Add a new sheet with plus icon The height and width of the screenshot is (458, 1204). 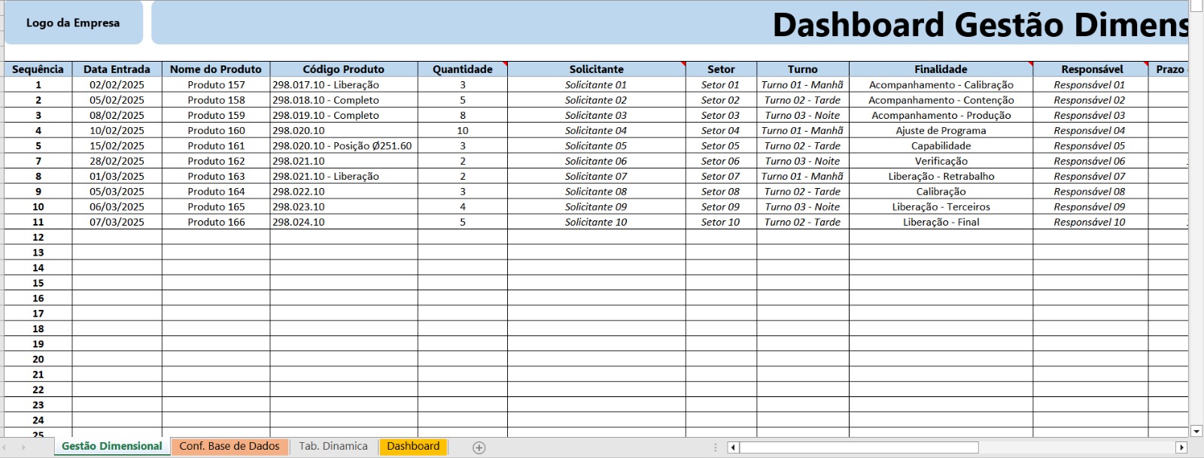click(x=479, y=447)
